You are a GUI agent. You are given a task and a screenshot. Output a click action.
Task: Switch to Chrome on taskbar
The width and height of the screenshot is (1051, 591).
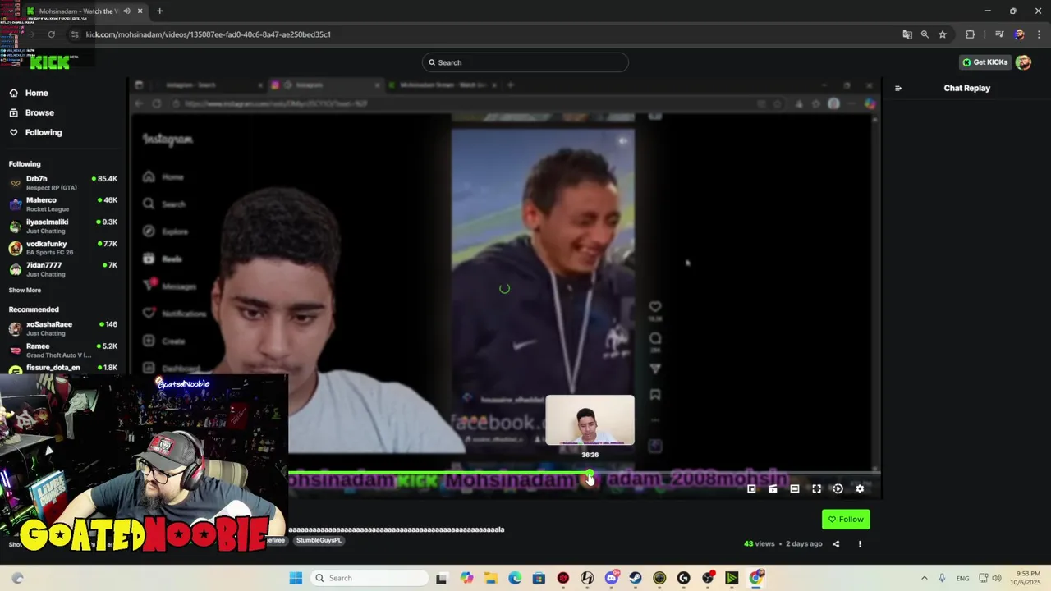pyautogui.click(x=756, y=578)
